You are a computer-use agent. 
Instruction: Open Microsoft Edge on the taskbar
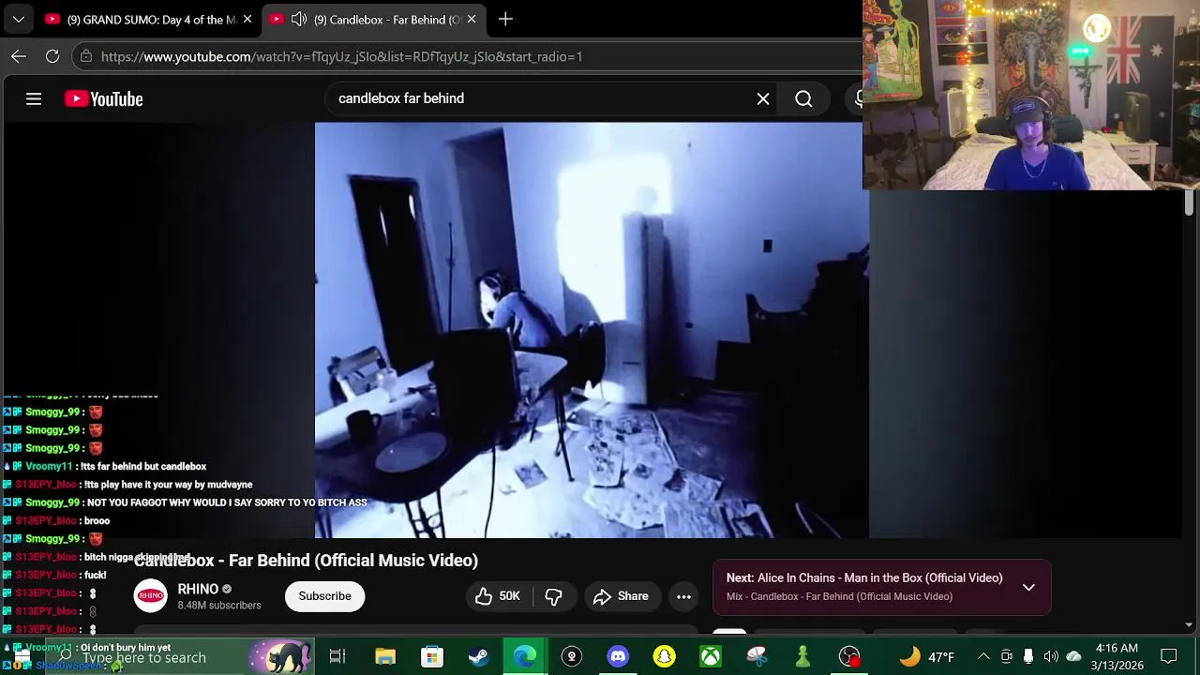(x=525, y=656)
